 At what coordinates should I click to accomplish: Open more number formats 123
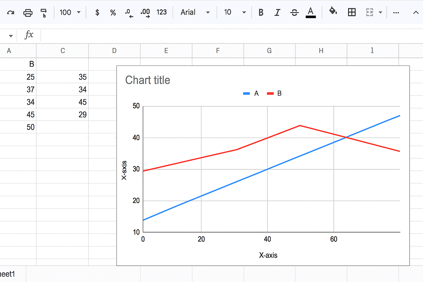click(x=162, y=12)
